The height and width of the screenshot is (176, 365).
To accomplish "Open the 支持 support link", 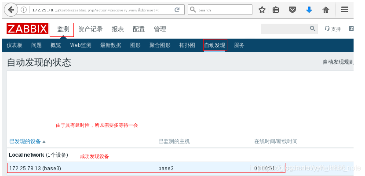I will pyautogui.click(x=332, y=29).
